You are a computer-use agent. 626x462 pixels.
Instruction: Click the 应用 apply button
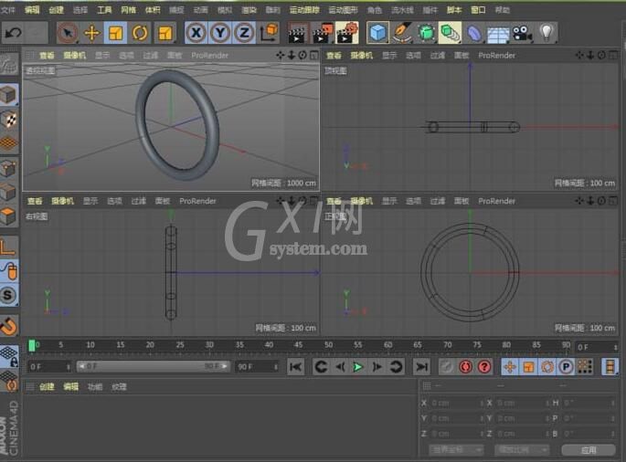tap(588, 450)
